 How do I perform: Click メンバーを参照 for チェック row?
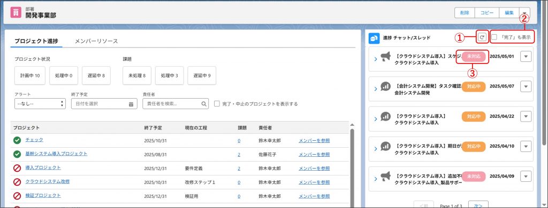pos(314,141)
